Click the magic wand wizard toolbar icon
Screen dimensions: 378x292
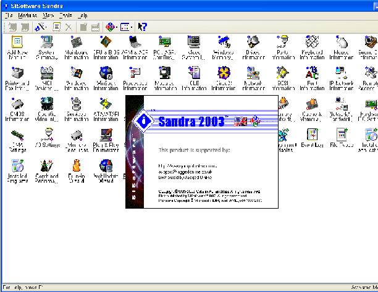[x=40, y=27]
